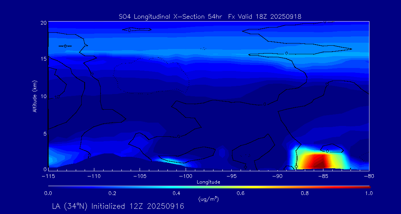
Task: Click the (ug/m³) units label below the color bar
Action: point(209,199)
